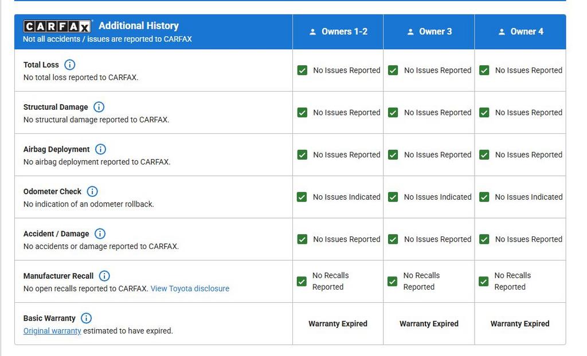
Task: Click the Manufacturer Recall row title
Action: tap(58, 276)
